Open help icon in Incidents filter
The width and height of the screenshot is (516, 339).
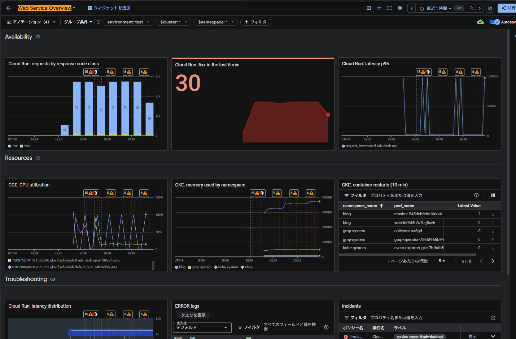click(493, 318)
